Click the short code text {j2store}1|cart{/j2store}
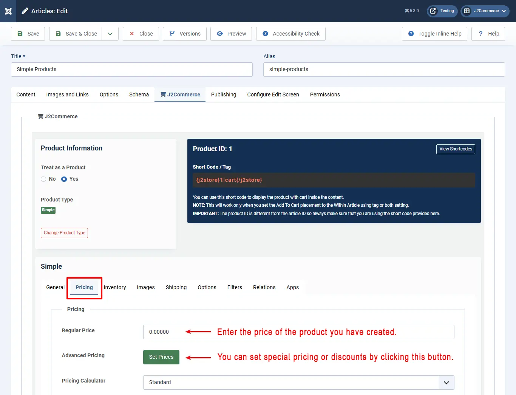 [229, 180]
